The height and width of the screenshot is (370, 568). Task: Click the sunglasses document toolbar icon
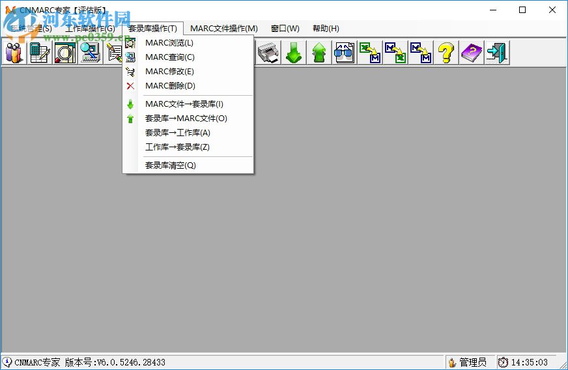(345, 53)
